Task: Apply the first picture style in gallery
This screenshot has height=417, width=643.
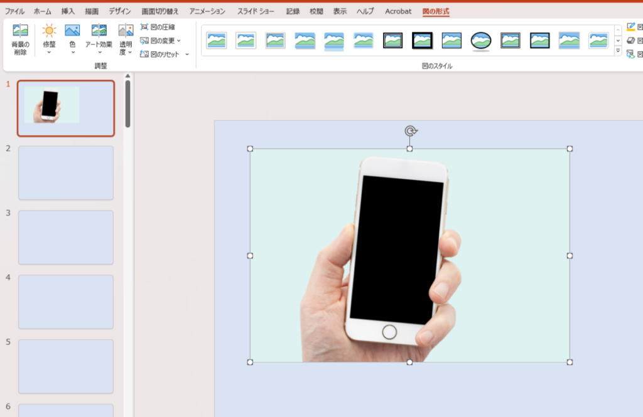Action: point(216,41)
